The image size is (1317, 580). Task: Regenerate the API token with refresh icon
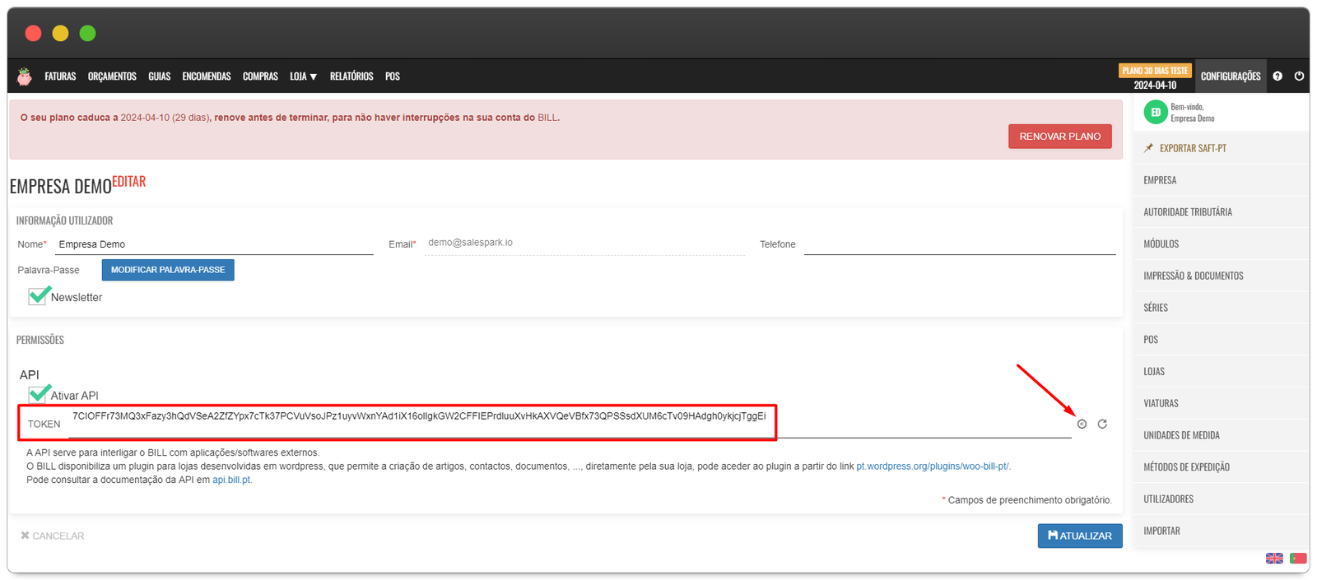(1102, 424)
